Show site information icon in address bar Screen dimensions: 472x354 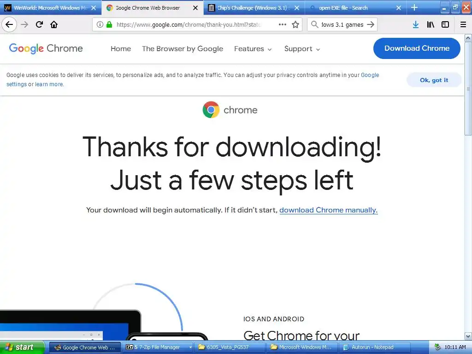100,24
